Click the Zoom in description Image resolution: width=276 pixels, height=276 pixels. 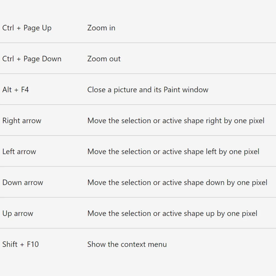(101, 28)
